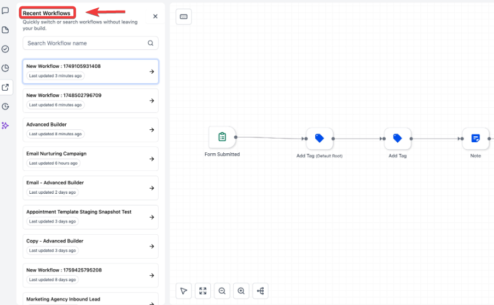Viewport: 494px width, 305px height.
Task: Open the Email Nurturing Campaign workflow
Action: (90, 159)
